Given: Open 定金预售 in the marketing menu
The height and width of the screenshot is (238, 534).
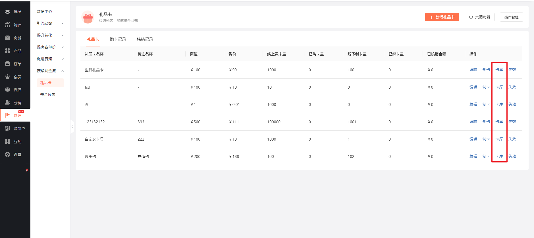Looking at the screenshot, I should 48,95.
